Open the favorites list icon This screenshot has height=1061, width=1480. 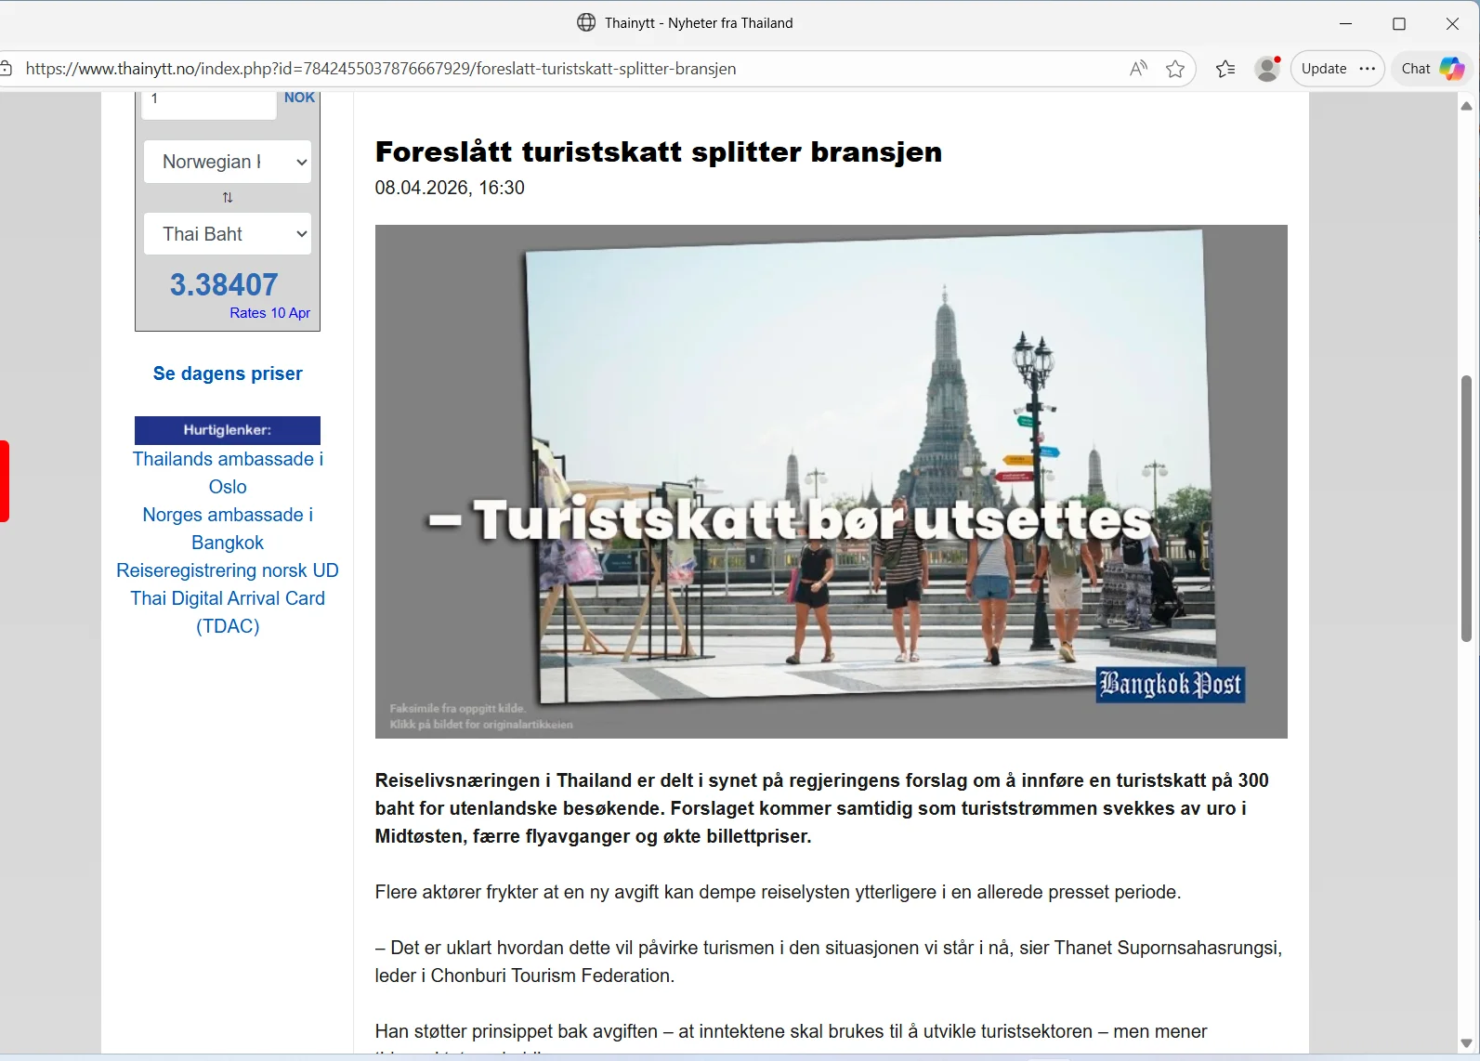tap(1225, 69)
